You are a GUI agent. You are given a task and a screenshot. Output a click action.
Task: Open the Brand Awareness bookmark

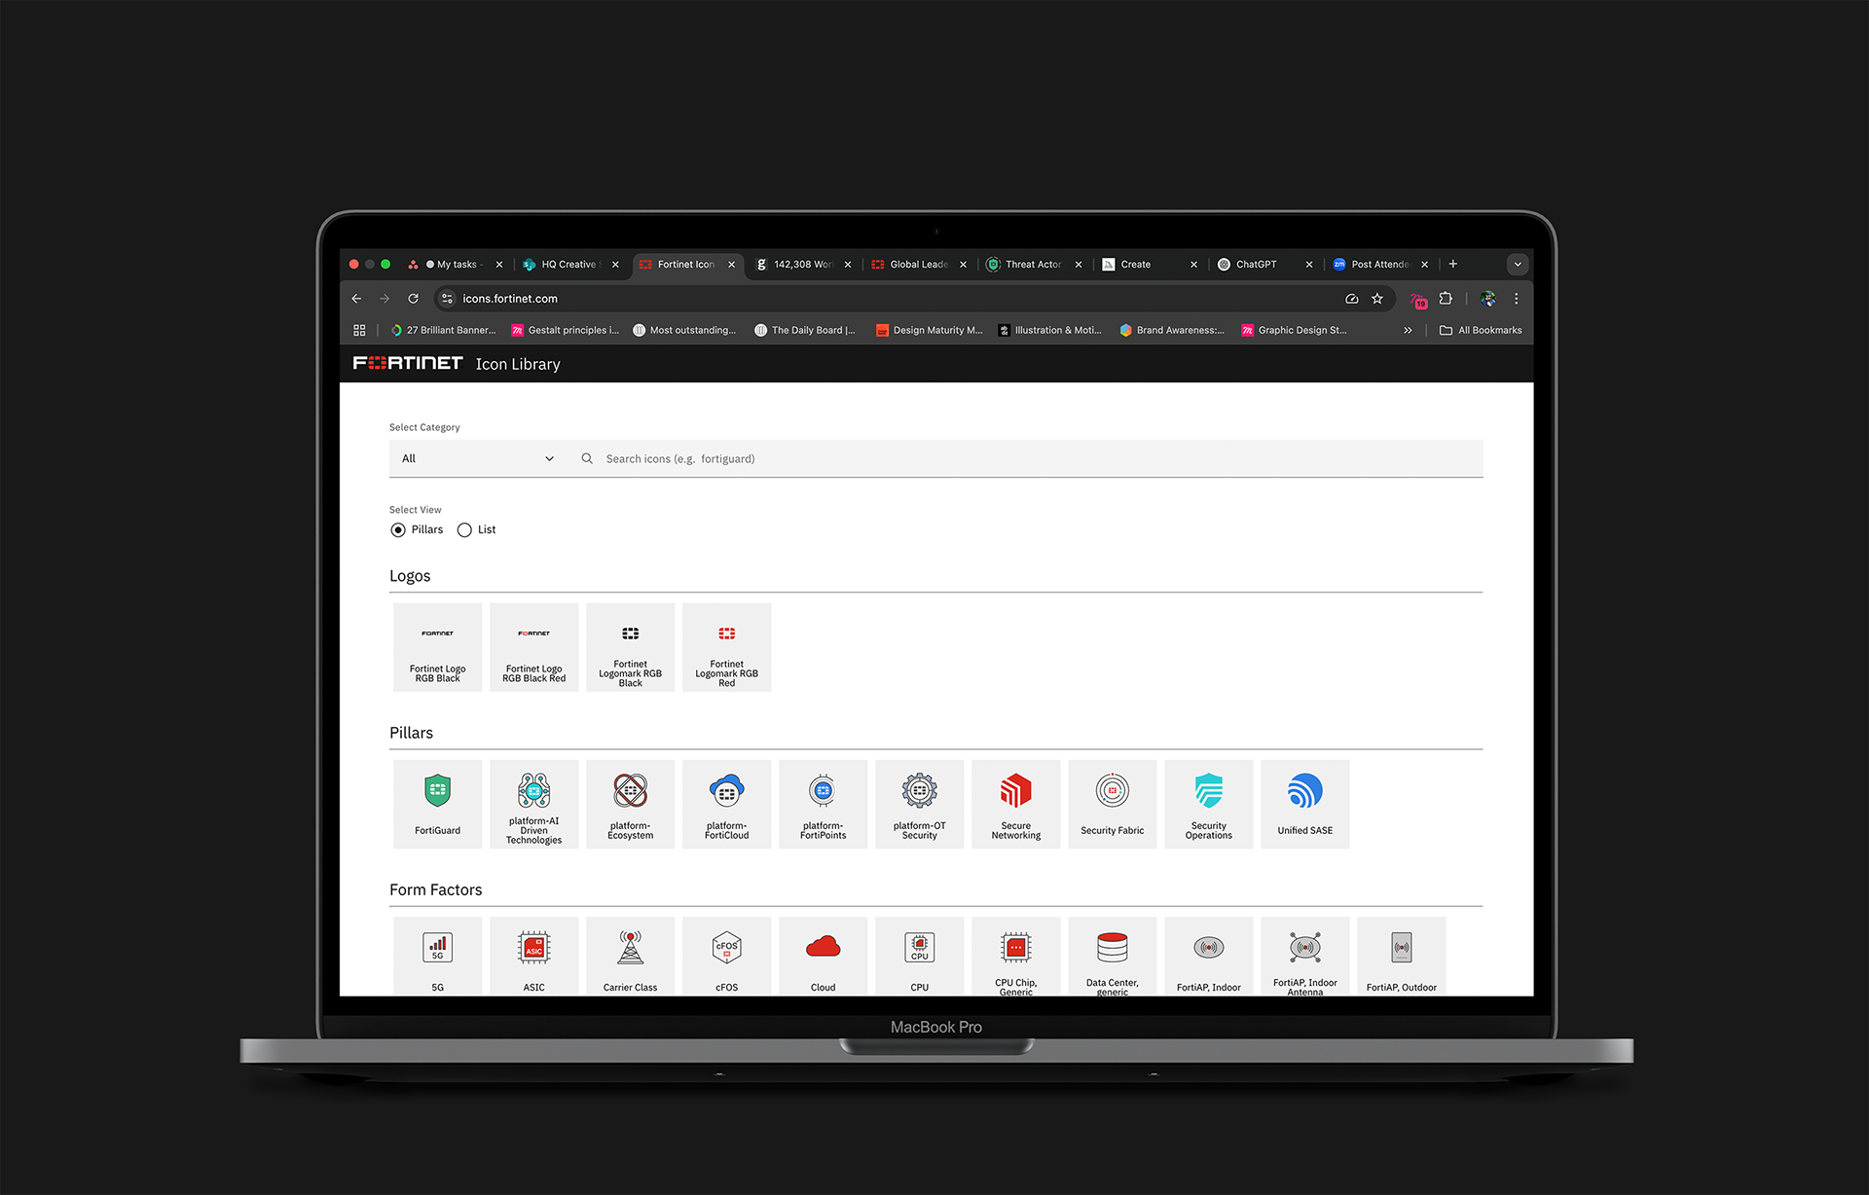point(1172,330)
